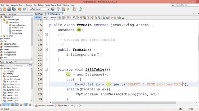The height and width of the screenshot is (111, 199).
Task: Click the Undo toolbar icon
Action: [x=20, y=9]
